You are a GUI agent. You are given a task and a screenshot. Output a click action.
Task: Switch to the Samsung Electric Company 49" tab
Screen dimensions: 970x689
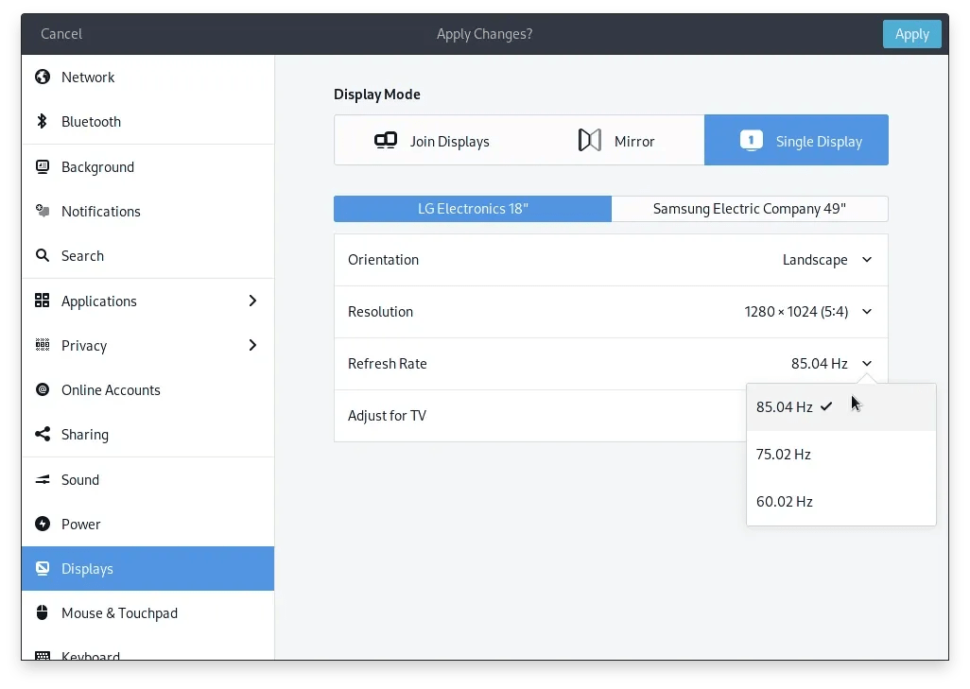(750, 208)
